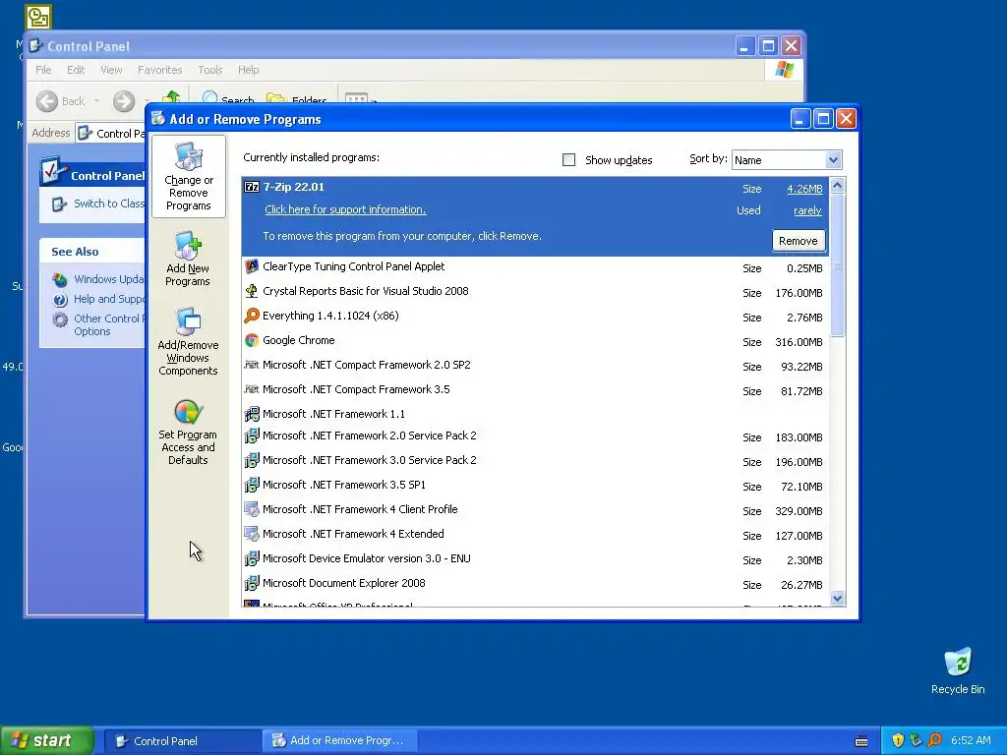
Task: Click .NET Framework 4 Extended icon
Action: pos(252,534)
